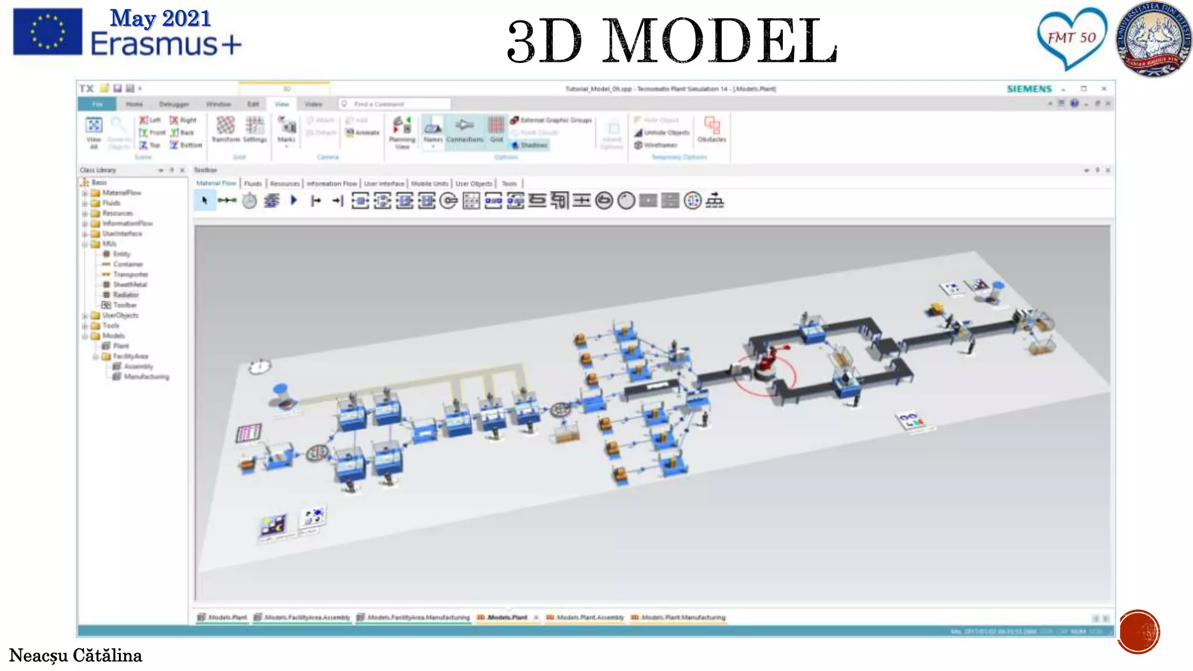1193x671 pixels.
Task: Open the Names dropdown arrow
Action: [433, 147]
